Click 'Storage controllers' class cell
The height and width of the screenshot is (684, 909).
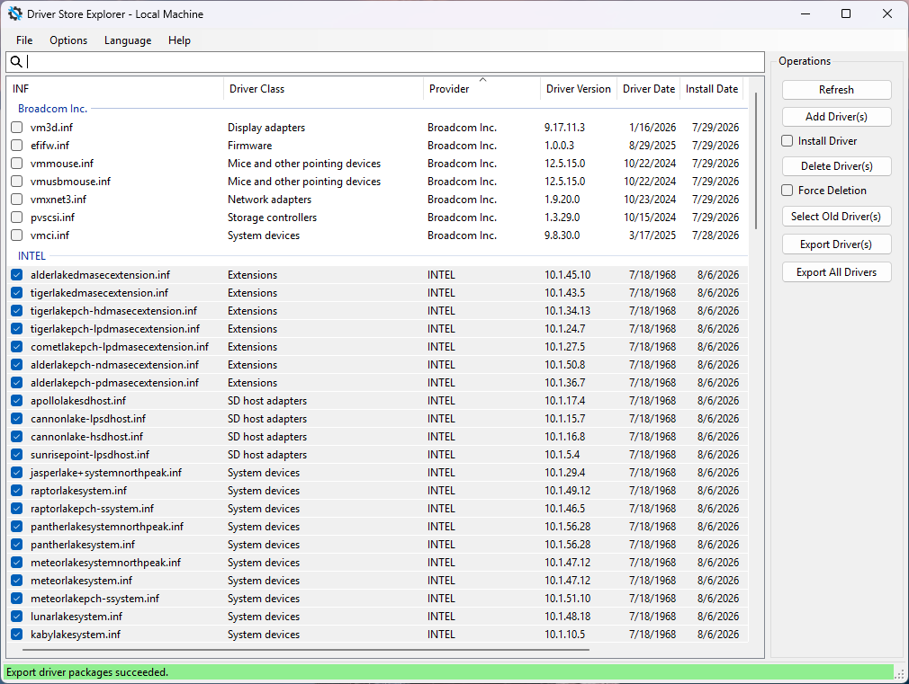[x=272, y=218]
